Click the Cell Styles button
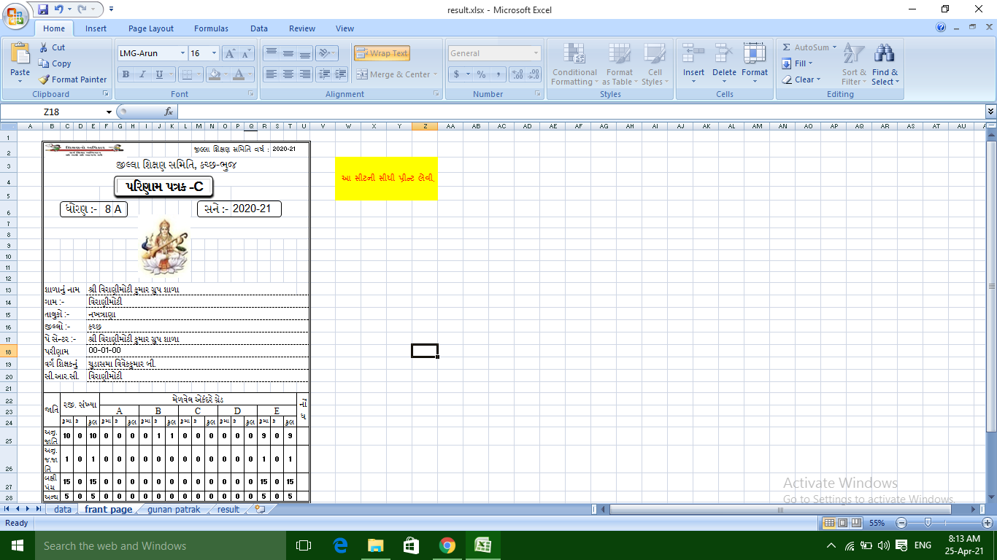997x560 pixels. (655, 64)
